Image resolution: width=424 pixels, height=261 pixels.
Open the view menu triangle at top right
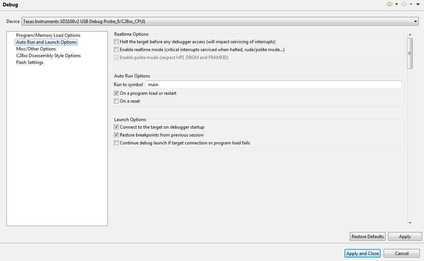pos(418,4)
